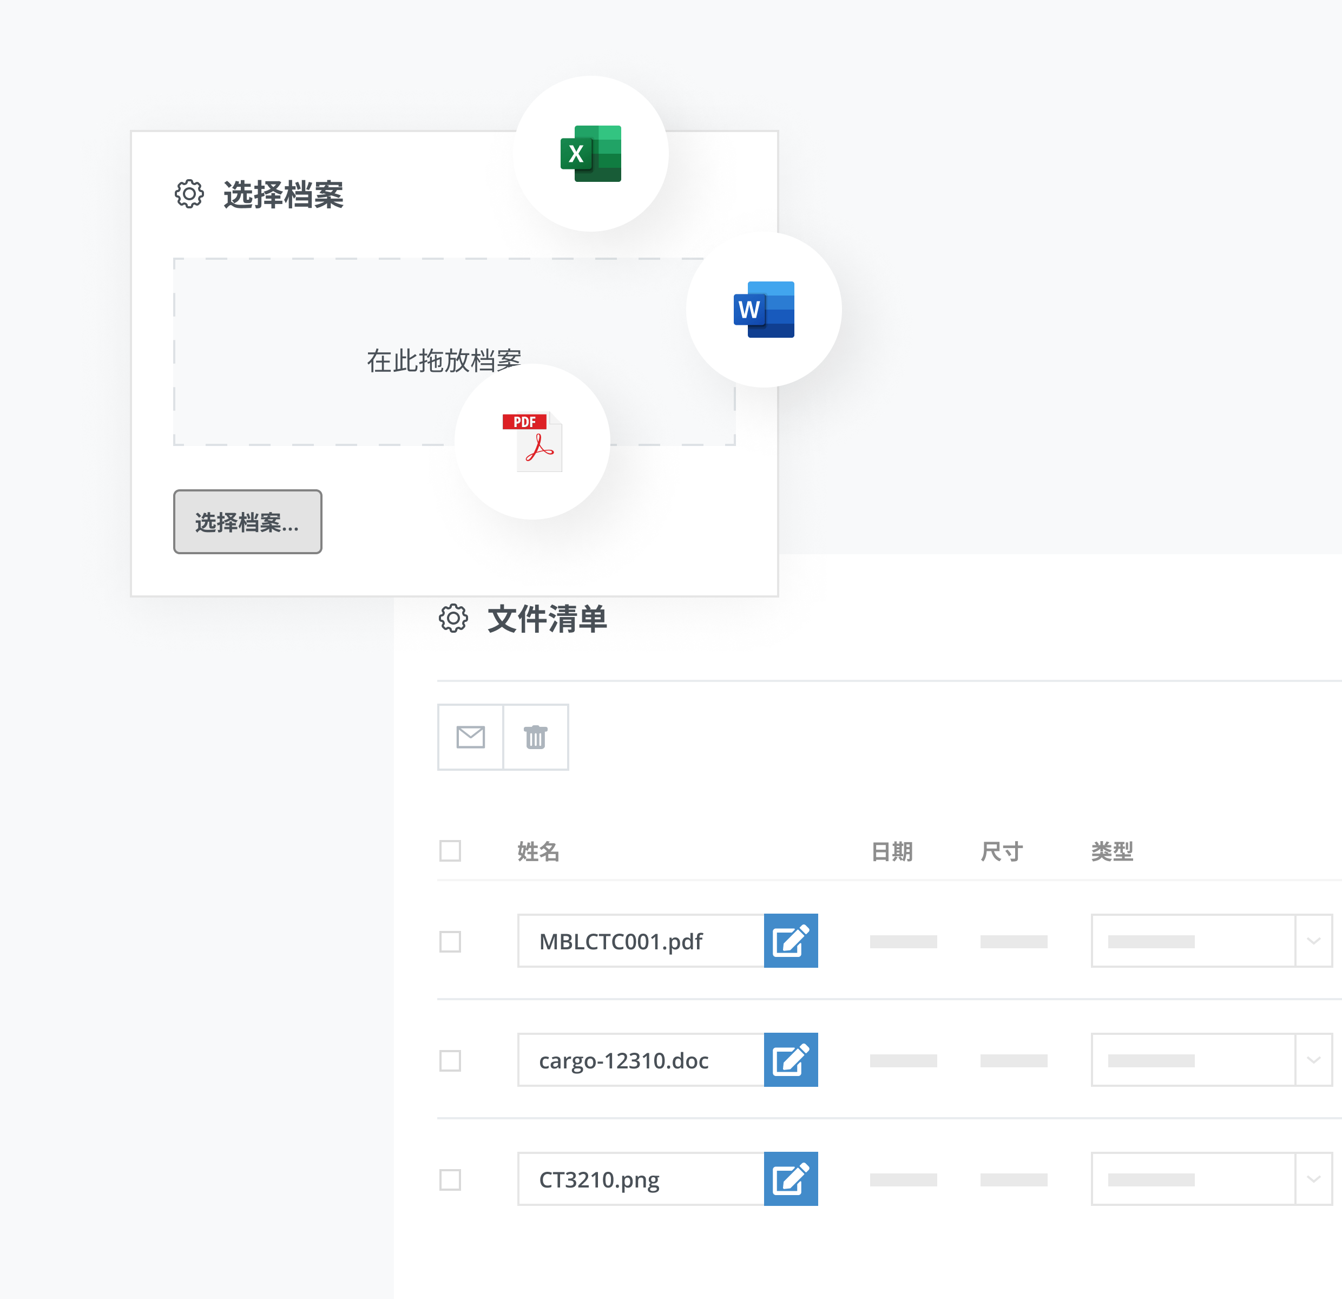This screenshot has width=1342, height=1299.
Task: Click the 在此拖放档案 drop zone
Action: tap(454, 352)
